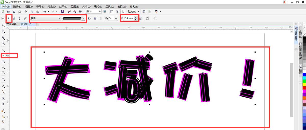The height and width of the screenshot is (130, 306).
Task: Click the red color swatch in palette
Action: [304, 88]
